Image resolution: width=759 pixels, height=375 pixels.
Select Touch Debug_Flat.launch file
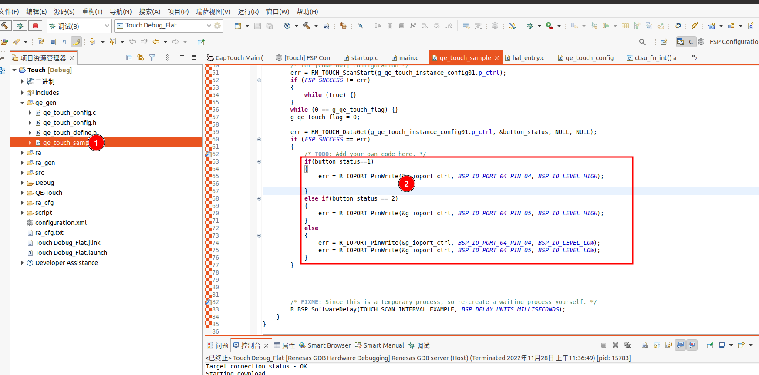pyautogui.click(x=71, y=253)
